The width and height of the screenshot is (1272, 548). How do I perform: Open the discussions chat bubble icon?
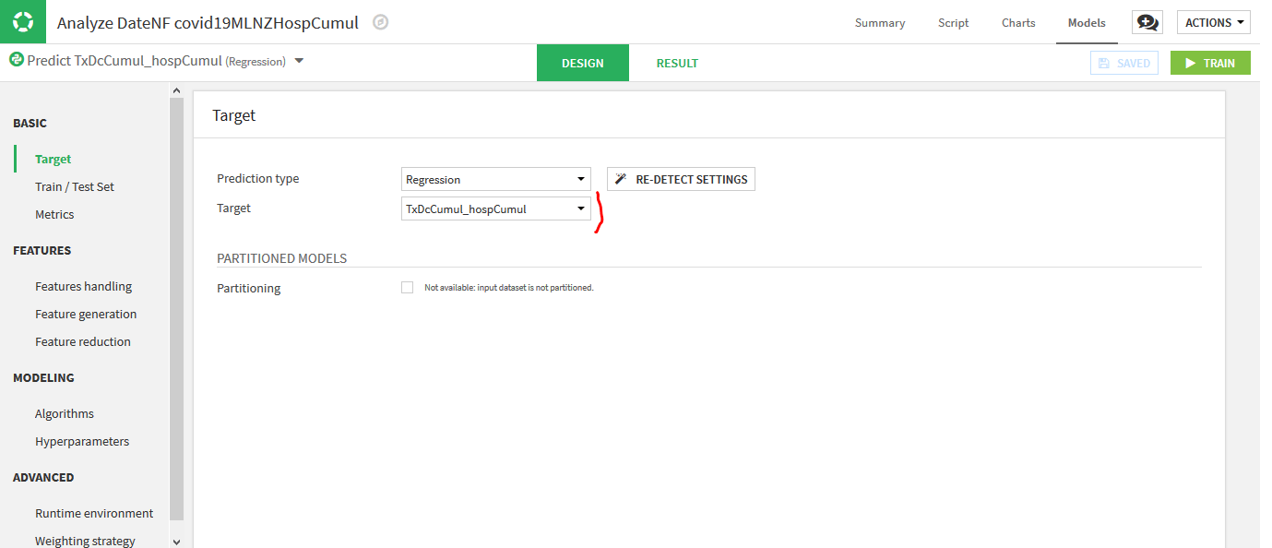coord(1147,23)
